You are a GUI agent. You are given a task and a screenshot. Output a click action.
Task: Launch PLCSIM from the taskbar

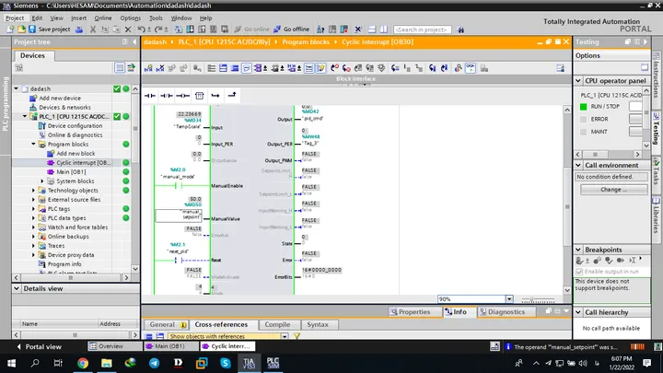(x=273, y=363)
